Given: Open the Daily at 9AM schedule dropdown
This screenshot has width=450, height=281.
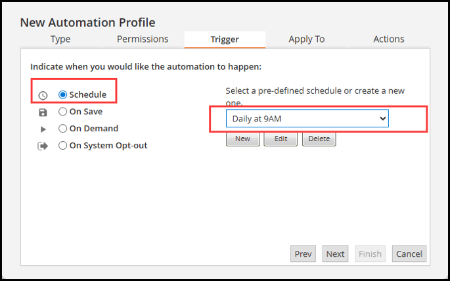Looking at the screenshot, I should click(307, 118).
